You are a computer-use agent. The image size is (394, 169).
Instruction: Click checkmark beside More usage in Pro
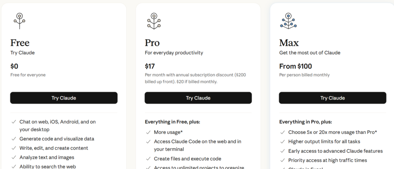[148, 132]
